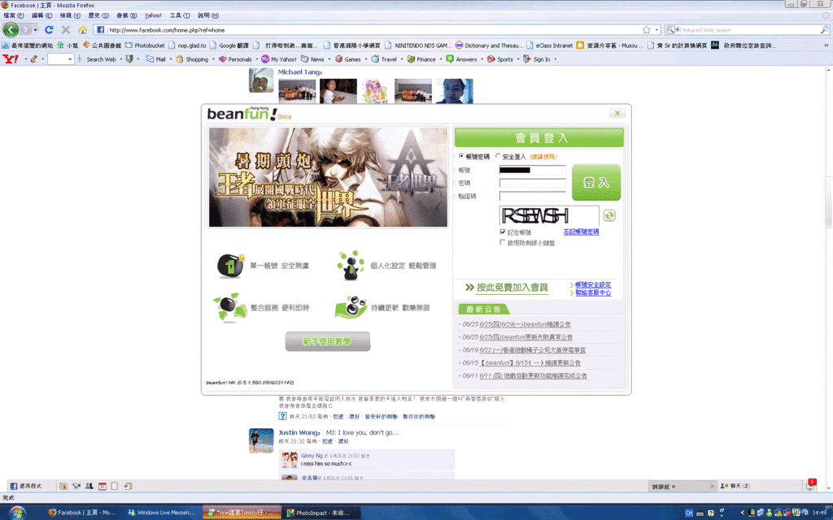The height and width of the screenshot is (520, 833).
Task: Open Yahoo Games from the toolbar
Action: [x=347, y=59]
